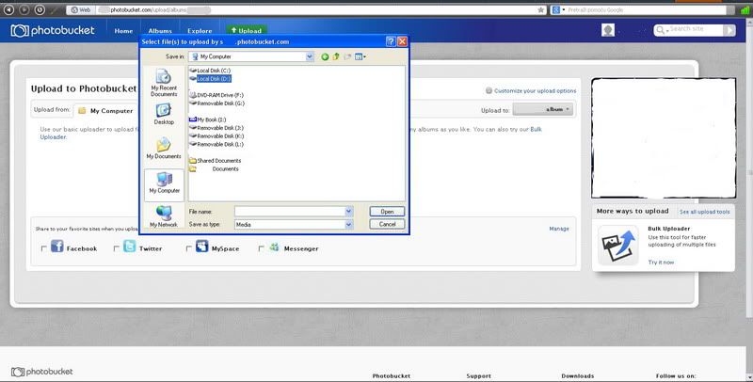The image size is (753, 382).
Task: Open the Albums tab
Action: click(x=160, y=31)
